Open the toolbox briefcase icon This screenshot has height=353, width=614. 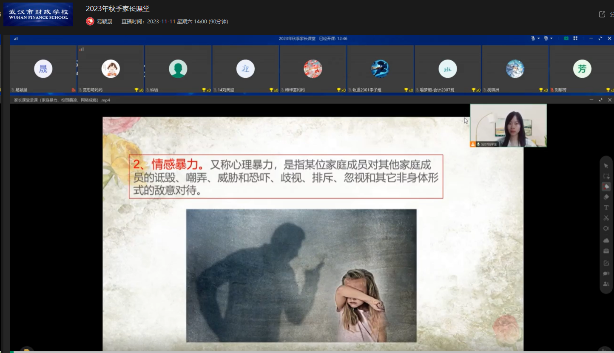pos(606,251)
